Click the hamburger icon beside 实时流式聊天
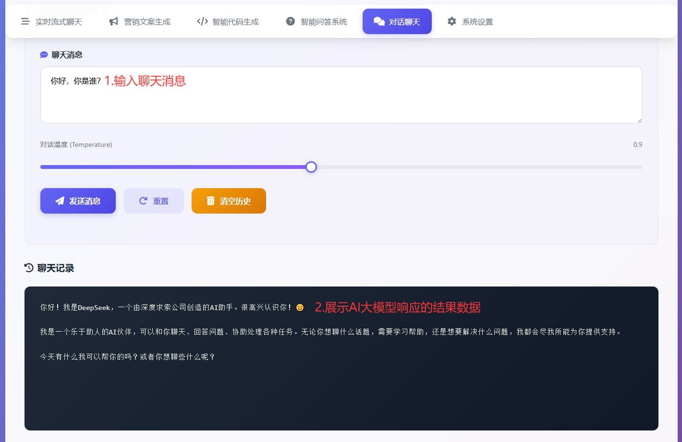This screenshot has height=442, width=682. click(x=25, y=22)
